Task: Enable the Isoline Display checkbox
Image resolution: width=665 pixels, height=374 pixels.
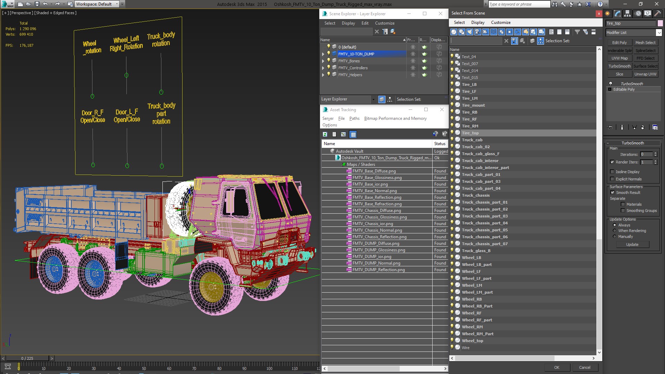Action: (612, 172)
